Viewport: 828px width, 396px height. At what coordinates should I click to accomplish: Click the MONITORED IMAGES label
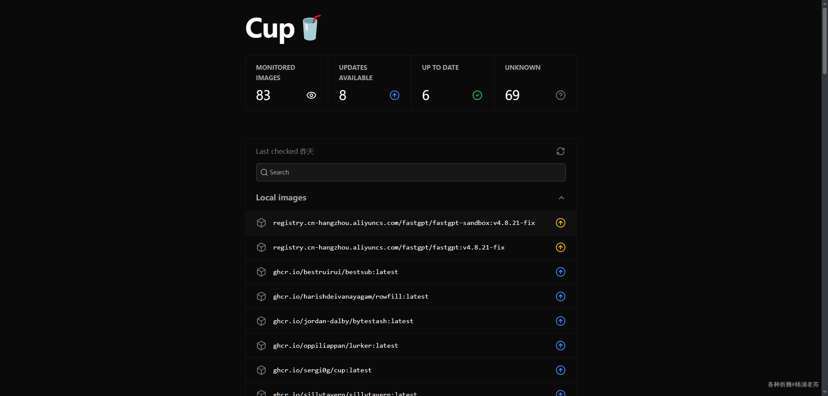point(276,73)
